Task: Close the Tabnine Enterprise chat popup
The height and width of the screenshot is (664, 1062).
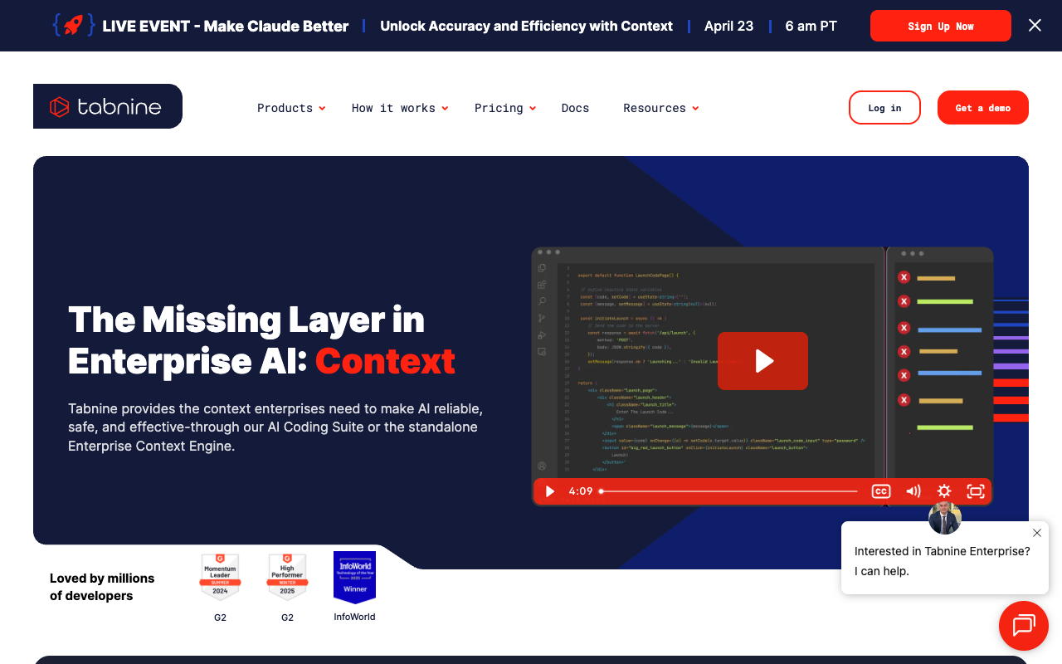Action: (1037, 533)
